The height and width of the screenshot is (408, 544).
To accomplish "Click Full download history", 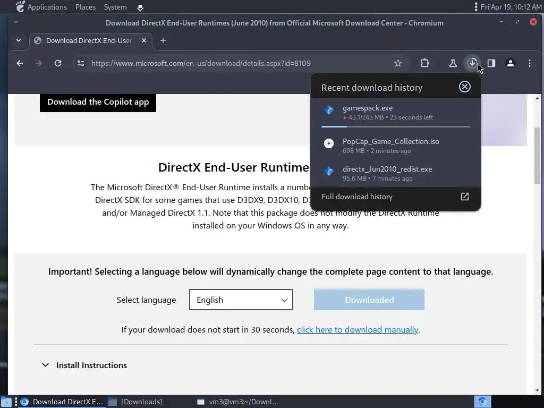I will (x=356, y=197).
